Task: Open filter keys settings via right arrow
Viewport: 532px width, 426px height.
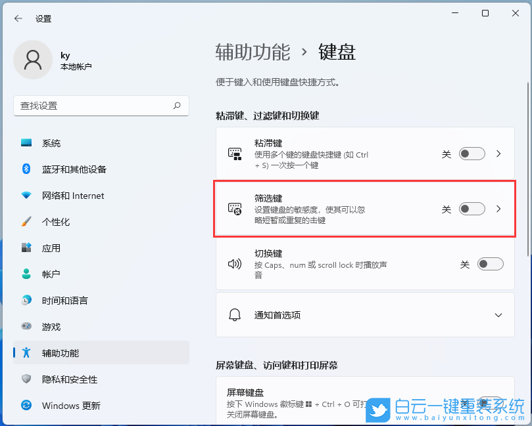Action: [x=498, y=209]
